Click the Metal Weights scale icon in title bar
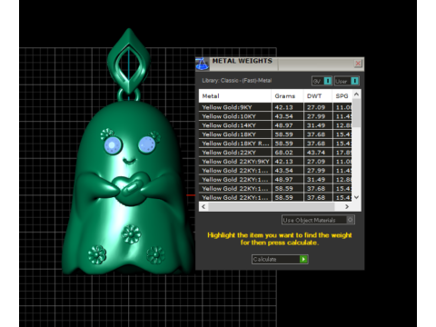This screenshot has width=436, height=327. (202, 64)
